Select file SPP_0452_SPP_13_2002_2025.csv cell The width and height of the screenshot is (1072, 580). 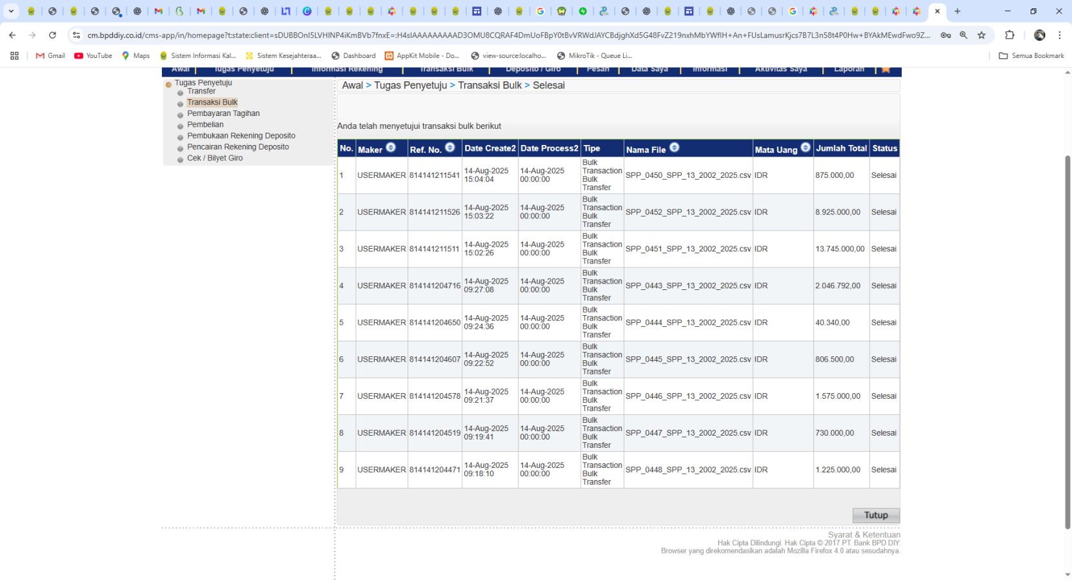point(688,212)
